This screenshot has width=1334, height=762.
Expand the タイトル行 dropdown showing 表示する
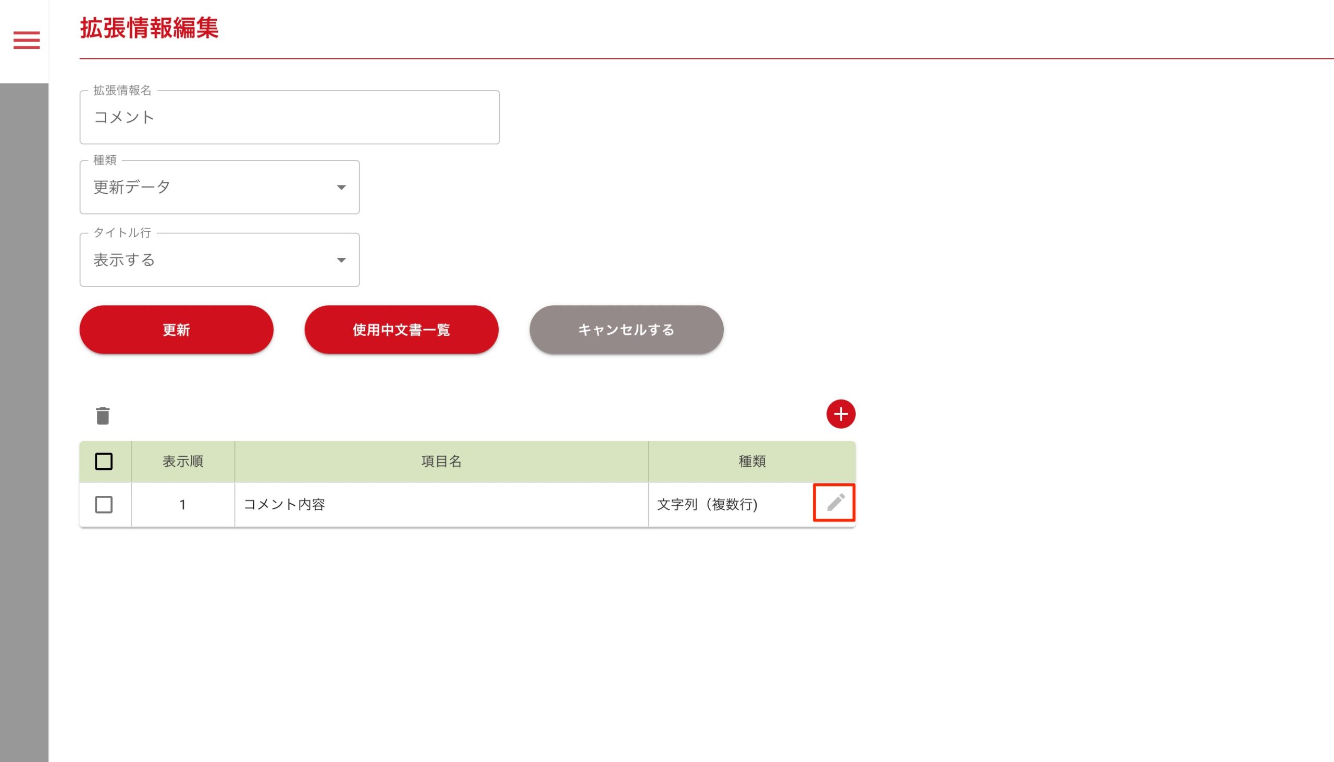click(219, 260)
